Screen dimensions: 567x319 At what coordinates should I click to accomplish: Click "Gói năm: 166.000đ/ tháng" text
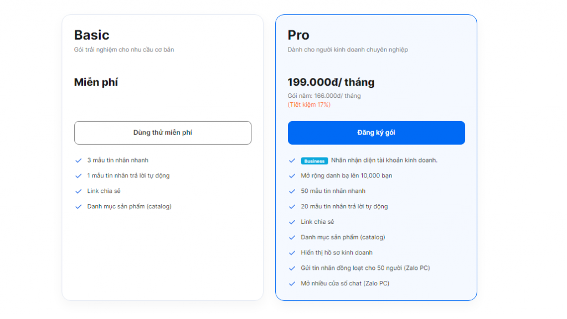324,96
